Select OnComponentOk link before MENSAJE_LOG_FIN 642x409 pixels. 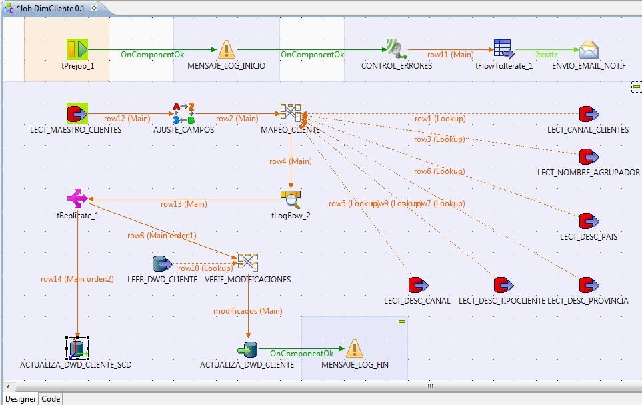tap(302, 353)
